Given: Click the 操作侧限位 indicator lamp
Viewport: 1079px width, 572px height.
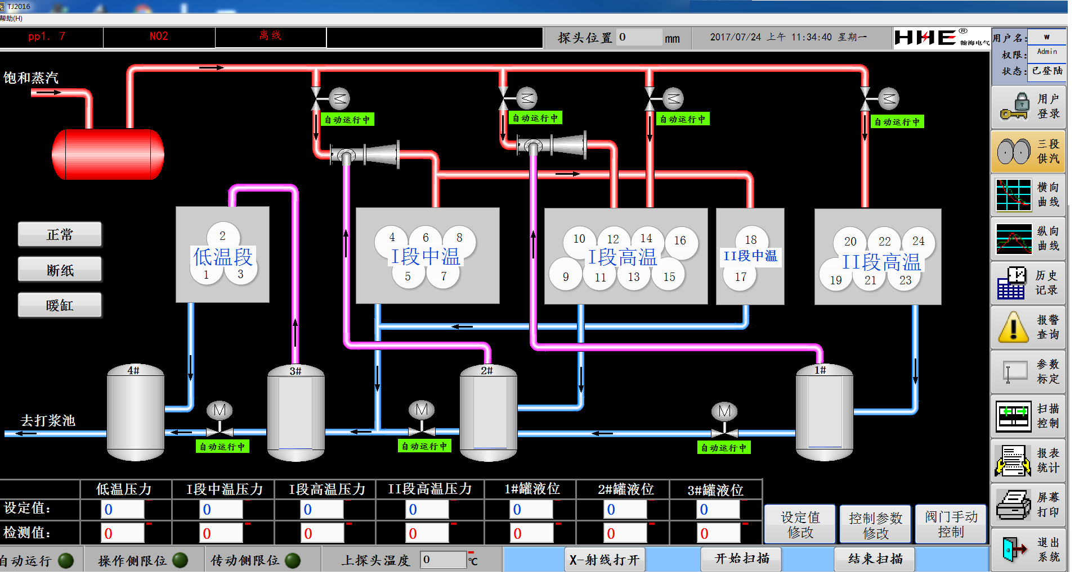Looking at the screenshot, I should tap(180, 560).
